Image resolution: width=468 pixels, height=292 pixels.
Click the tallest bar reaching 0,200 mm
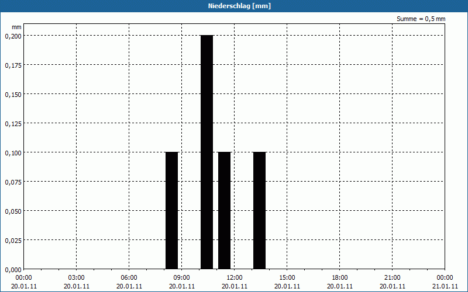207,152
